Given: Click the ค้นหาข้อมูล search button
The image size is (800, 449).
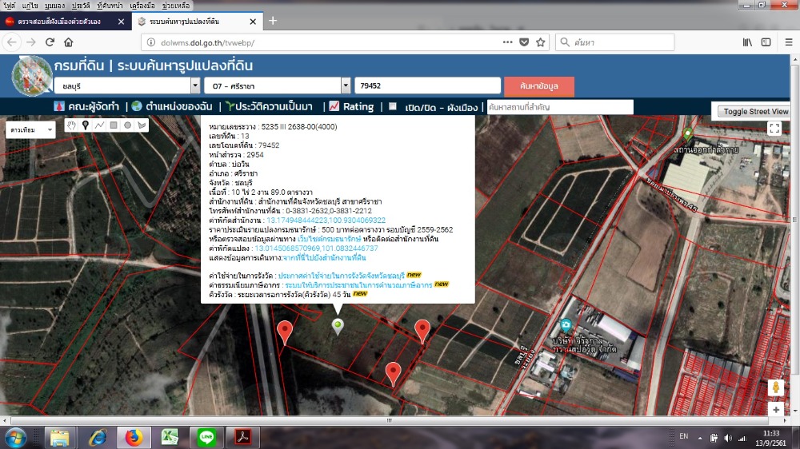Looking at the screenshot, I should coord(539,86).
